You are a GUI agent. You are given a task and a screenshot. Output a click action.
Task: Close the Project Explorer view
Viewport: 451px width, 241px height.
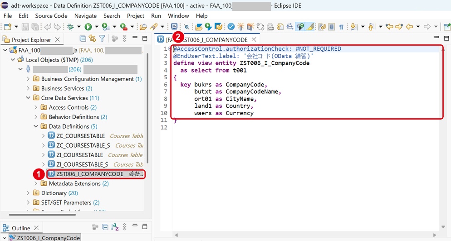58,40
